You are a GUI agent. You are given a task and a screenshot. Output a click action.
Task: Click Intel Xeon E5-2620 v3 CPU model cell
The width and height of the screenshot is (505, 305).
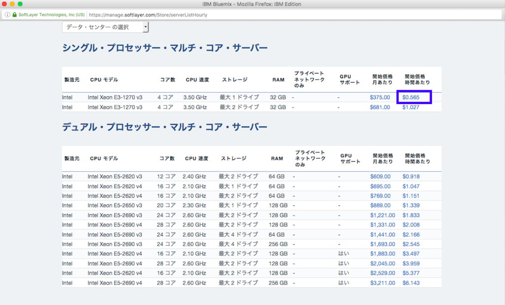114,177
